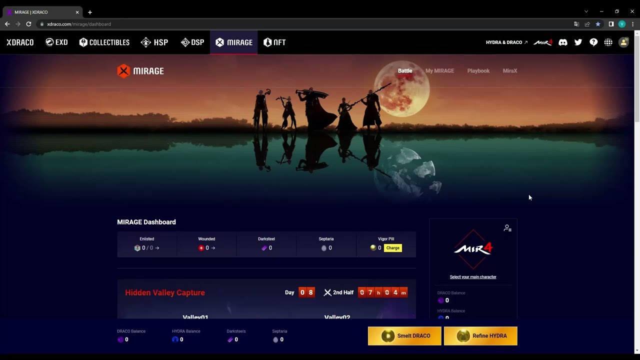Open the Chrome three-dot menu
Viewport: 640px width, 360px height.
pos(633,24)
